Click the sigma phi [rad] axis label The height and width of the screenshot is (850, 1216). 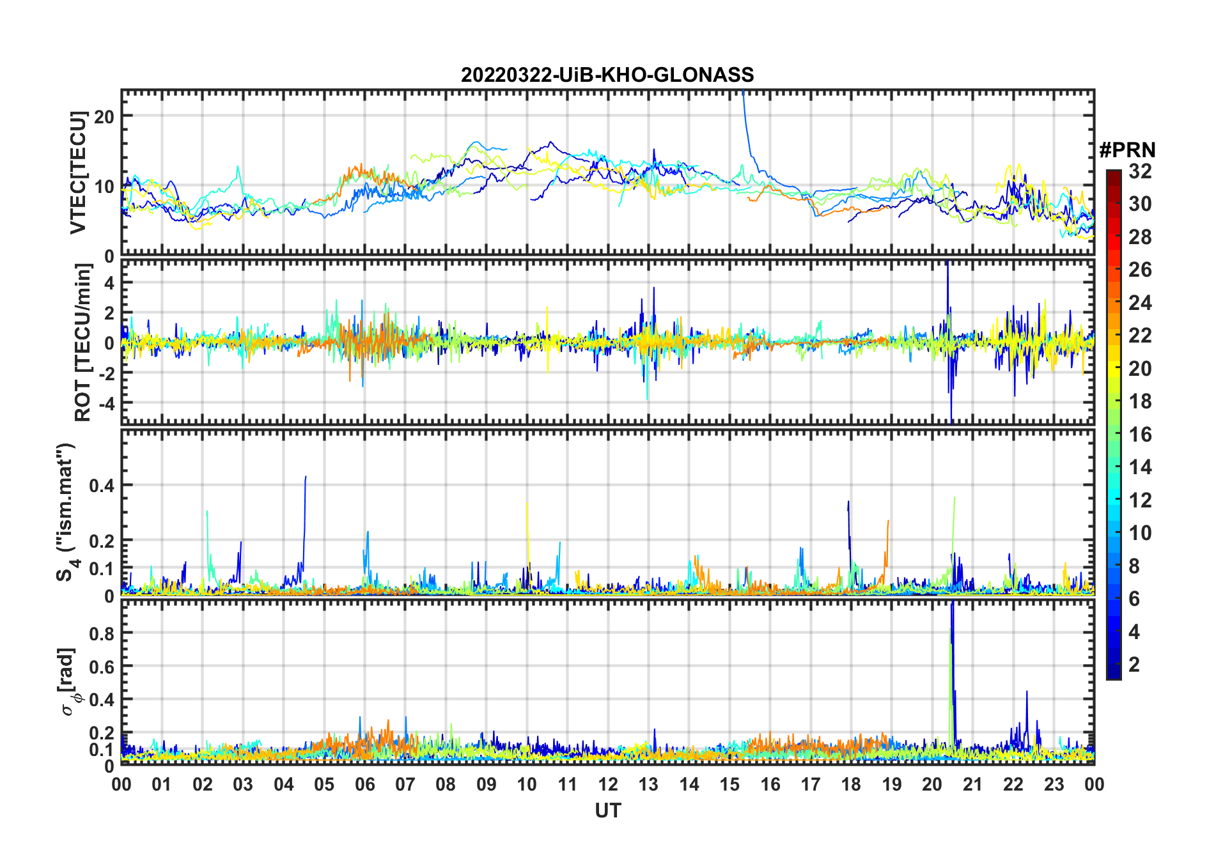(68, 682)
